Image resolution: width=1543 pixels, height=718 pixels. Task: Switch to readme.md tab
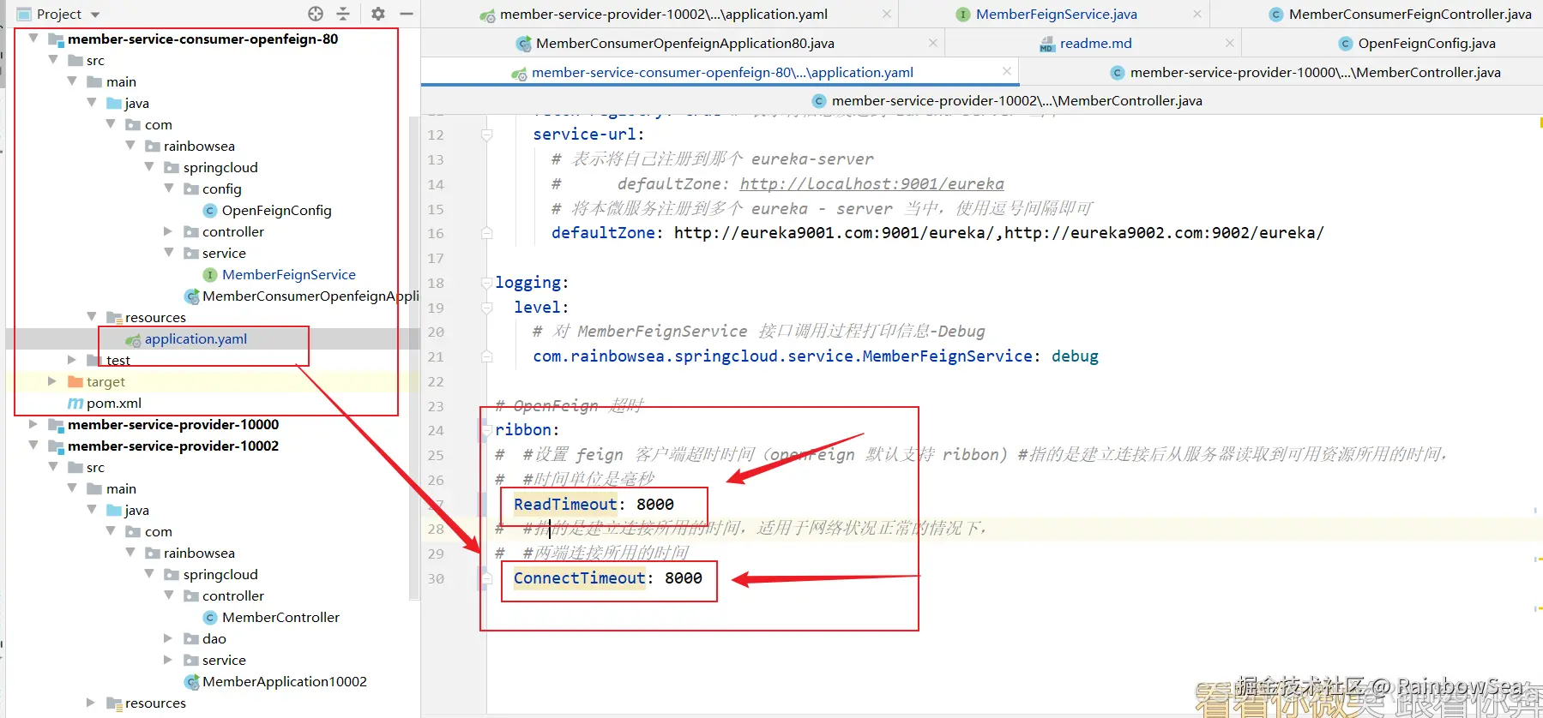coord(1095,43)
